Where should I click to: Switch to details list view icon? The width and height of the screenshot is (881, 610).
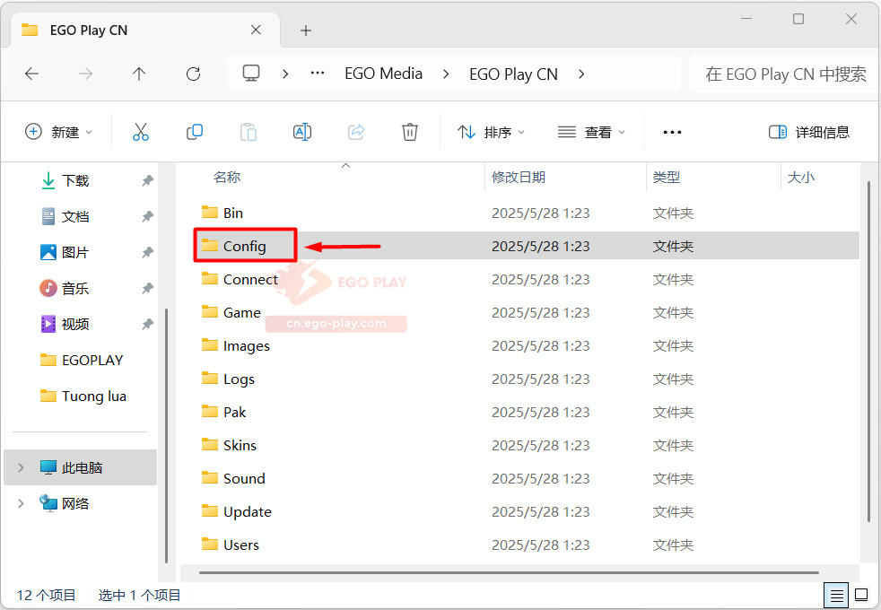point(837,595)
